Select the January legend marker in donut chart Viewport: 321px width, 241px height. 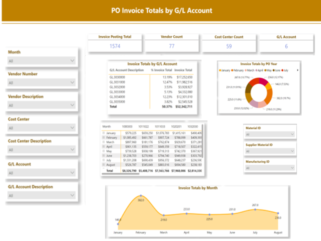pos(220,70)
